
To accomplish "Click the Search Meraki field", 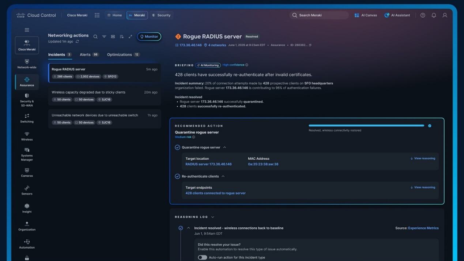I will [319, 15].
